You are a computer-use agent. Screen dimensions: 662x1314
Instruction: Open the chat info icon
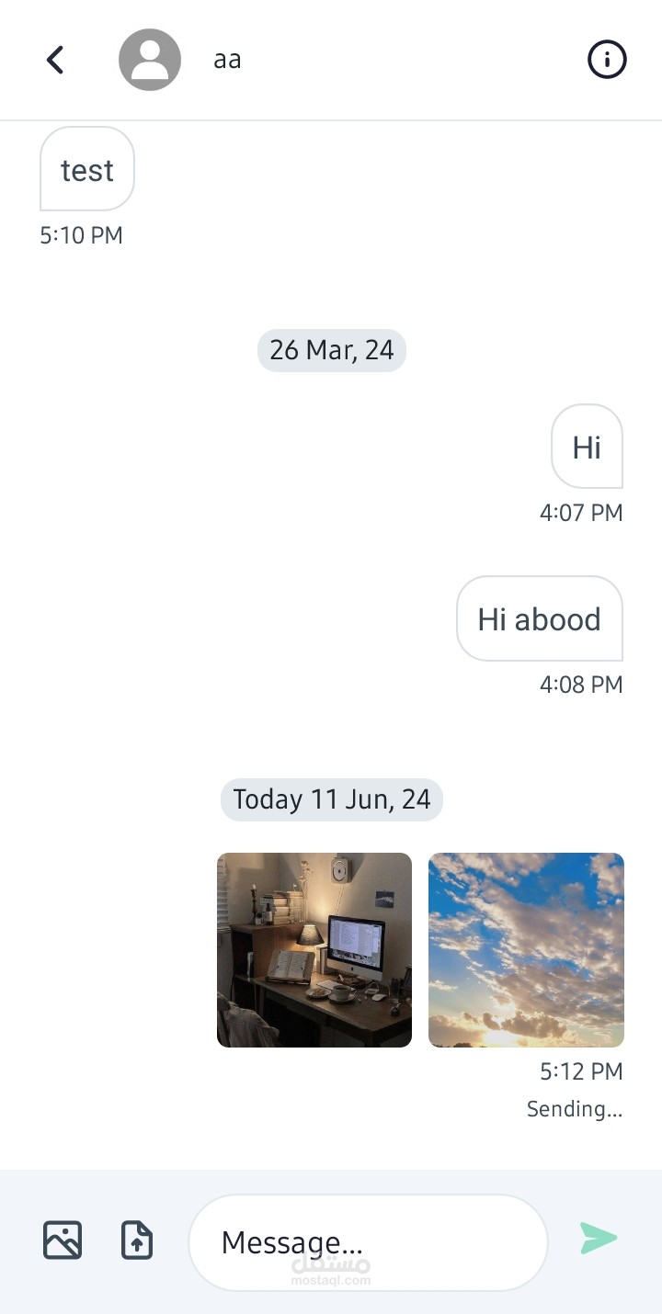607,60
